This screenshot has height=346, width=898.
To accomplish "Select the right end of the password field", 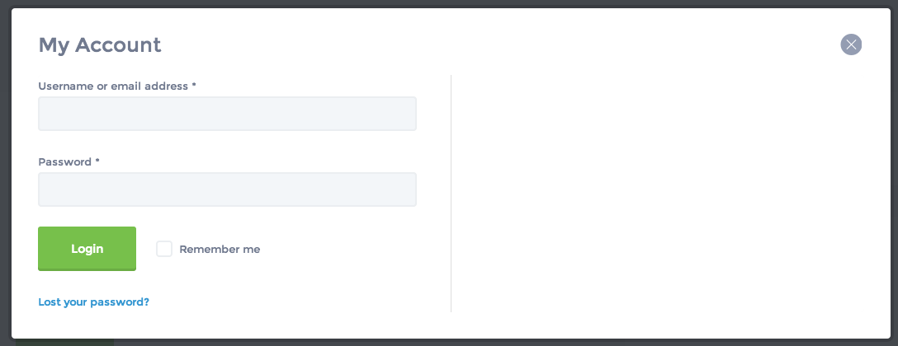I will [408, 189].
